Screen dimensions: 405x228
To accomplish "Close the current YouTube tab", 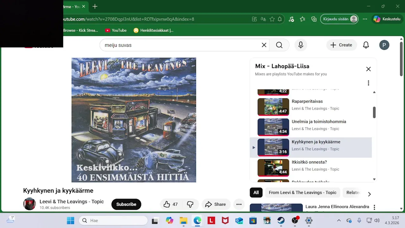I will [83, 6].
